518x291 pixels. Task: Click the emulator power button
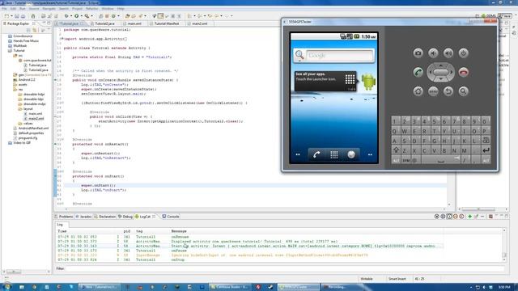(464, 53)
